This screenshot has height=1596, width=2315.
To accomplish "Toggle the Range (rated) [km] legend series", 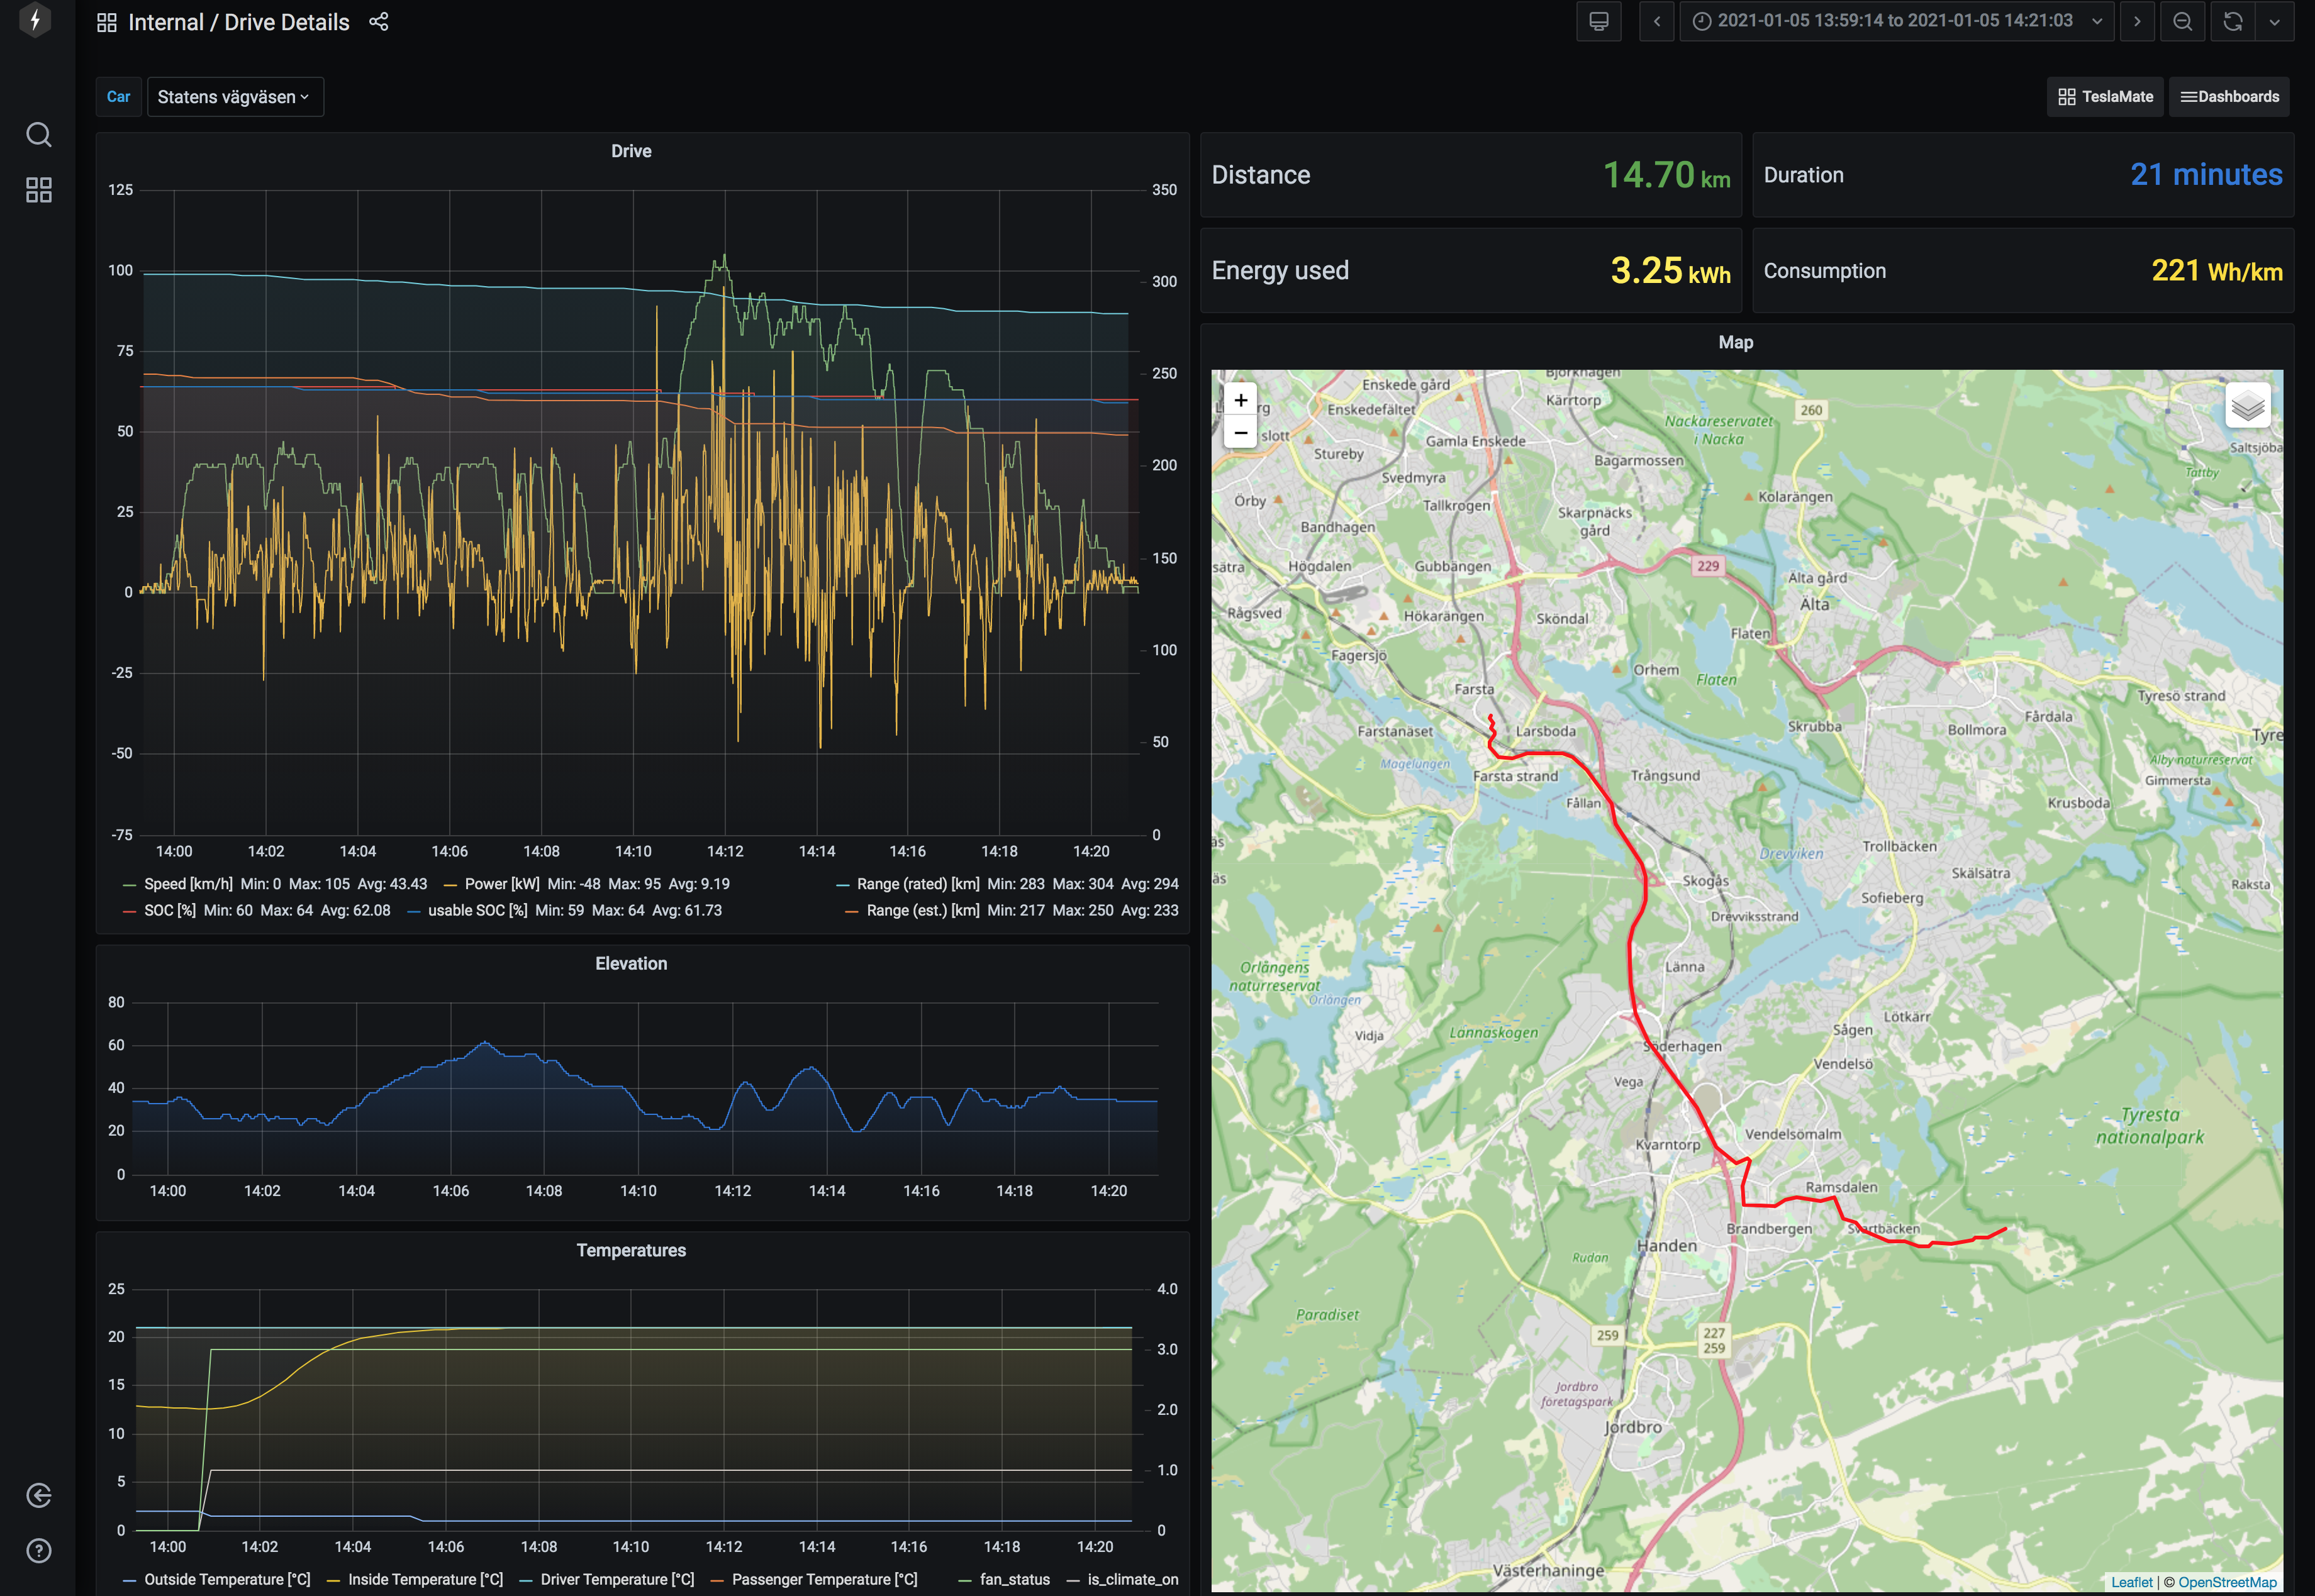I will pyautogui.click(x=918, y=884).
